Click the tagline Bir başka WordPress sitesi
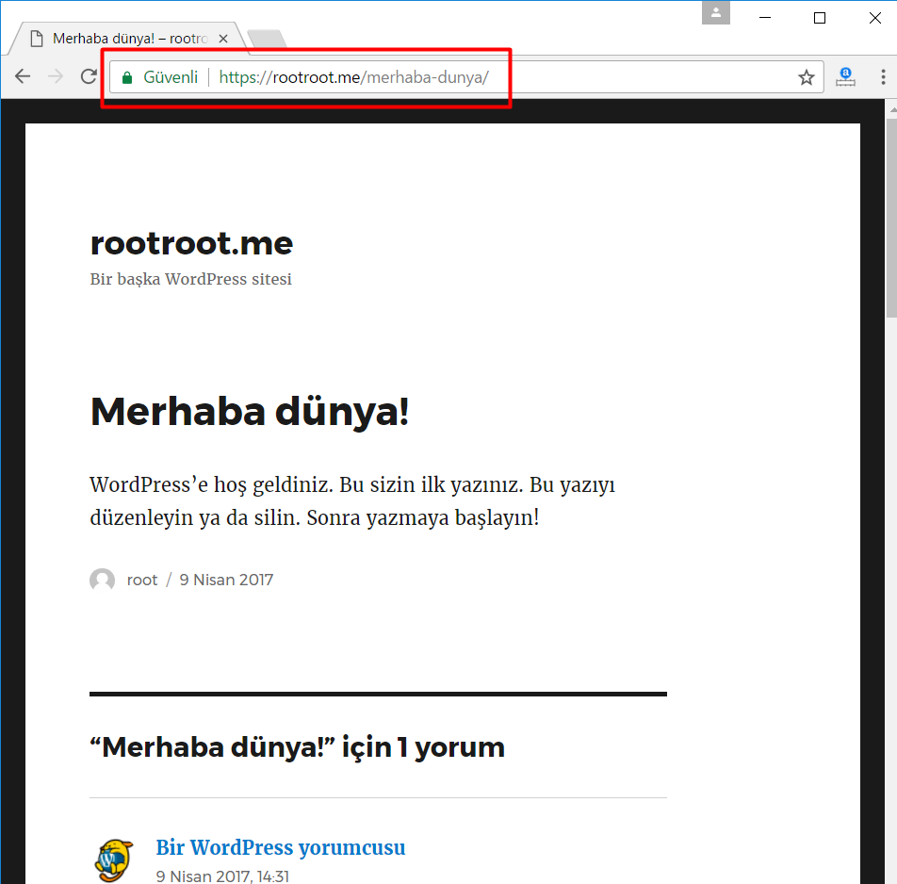Viewport: 897px width, 884px height. (x=191, y=279)
